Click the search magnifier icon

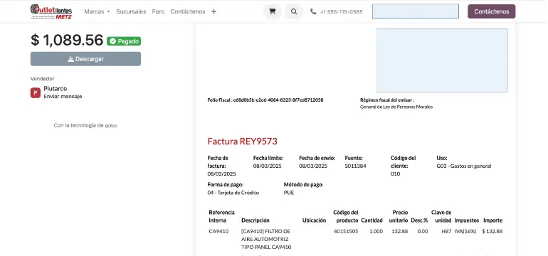point(294,11)
